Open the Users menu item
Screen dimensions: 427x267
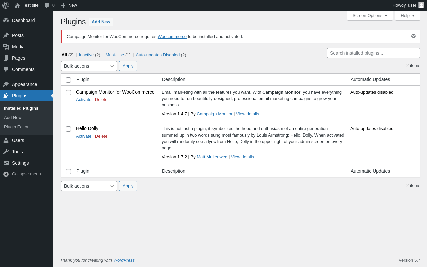27,140
